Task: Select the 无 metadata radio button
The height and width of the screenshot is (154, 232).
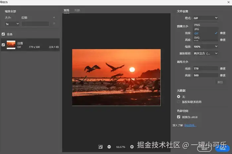Action: (x=179, y=97)
